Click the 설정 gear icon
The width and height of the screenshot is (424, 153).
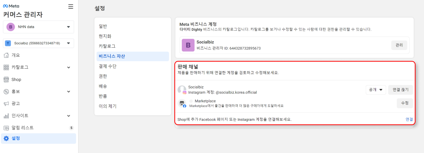[x=6, y=138]
